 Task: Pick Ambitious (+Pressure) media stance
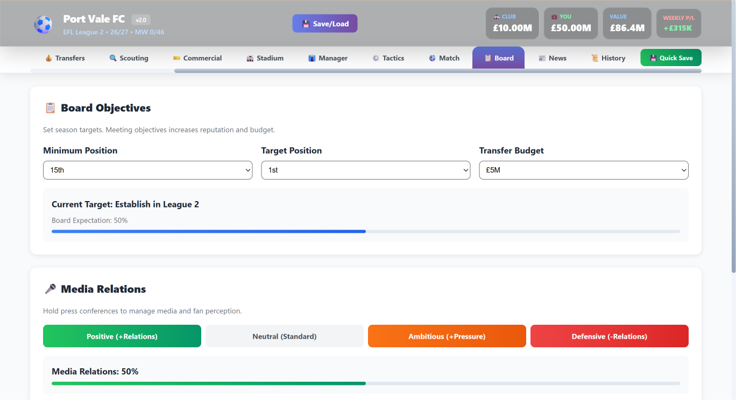[x=447, y=336]
